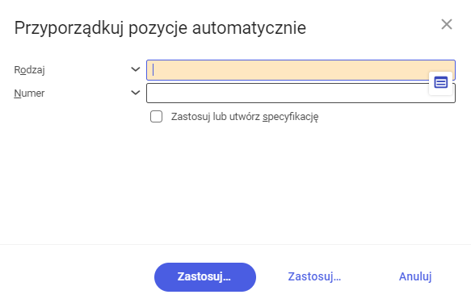471x307 pixels.
Task: Click the Zastosuj lub utwórz specyfikację label text
Action: coord(245,117)
